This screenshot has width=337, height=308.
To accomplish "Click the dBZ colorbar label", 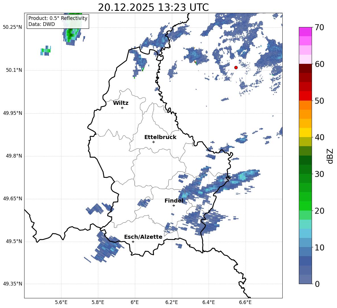I will tap(330, 156).
